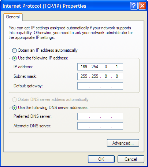Click the IP address first octet 169

point(84,67)
